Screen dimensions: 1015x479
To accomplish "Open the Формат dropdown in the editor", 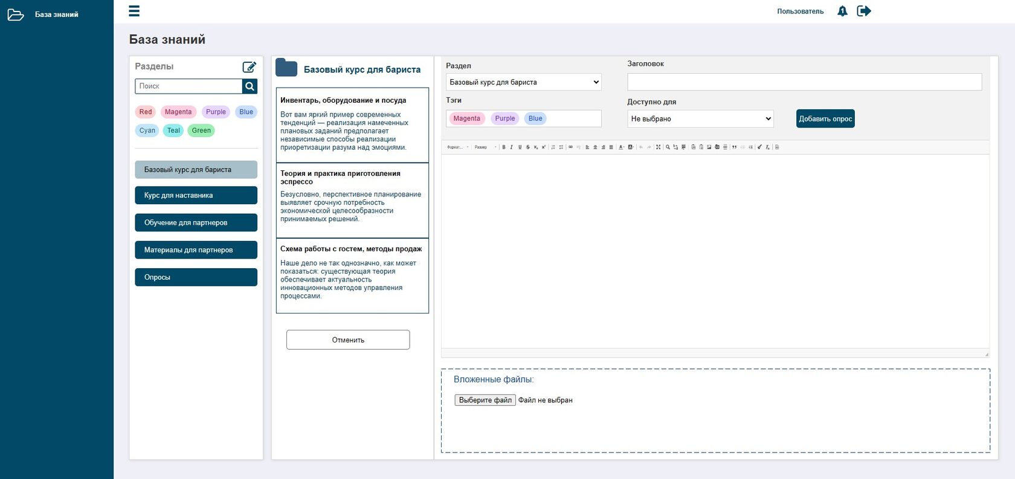I will (x=458, y=147).
